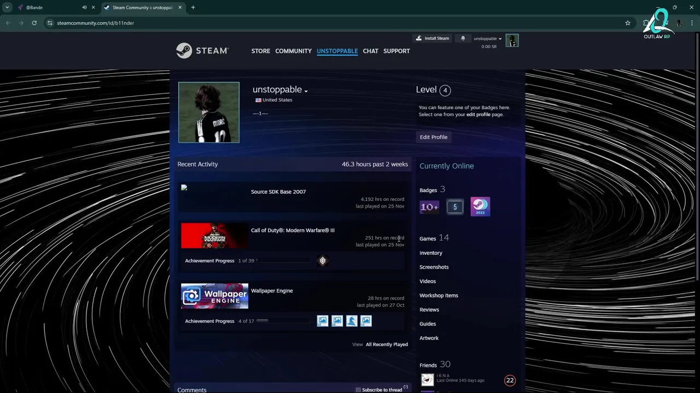Open the Badges section link
This screenshot has width=700, height=393.
pyautogui.click(x=428, y=190)
